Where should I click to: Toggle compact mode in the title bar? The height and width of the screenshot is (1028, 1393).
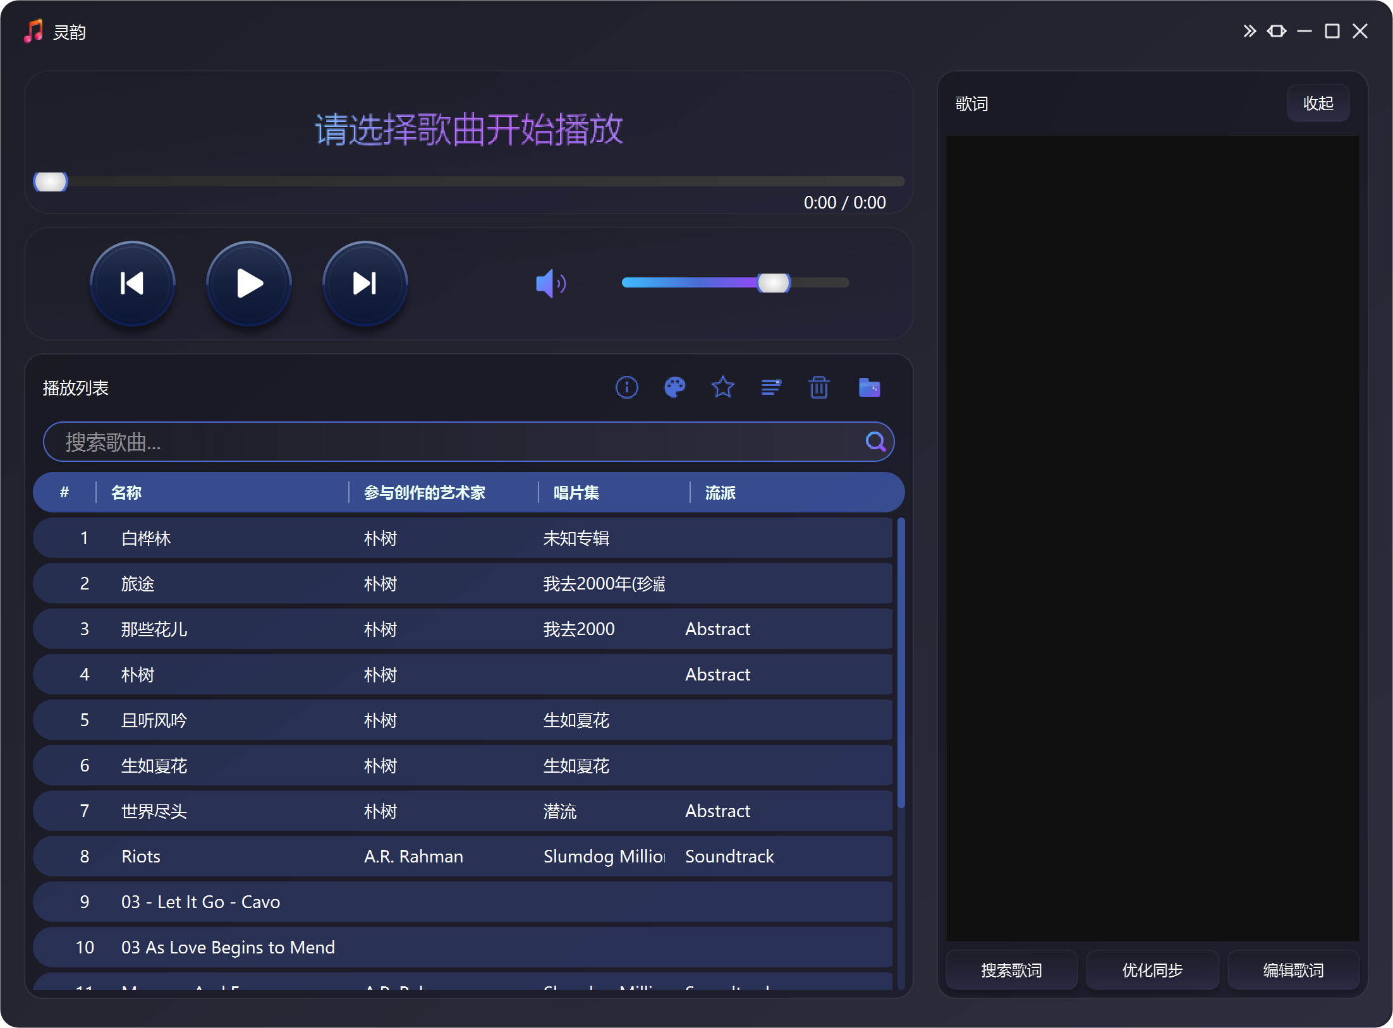point(1277,30)
